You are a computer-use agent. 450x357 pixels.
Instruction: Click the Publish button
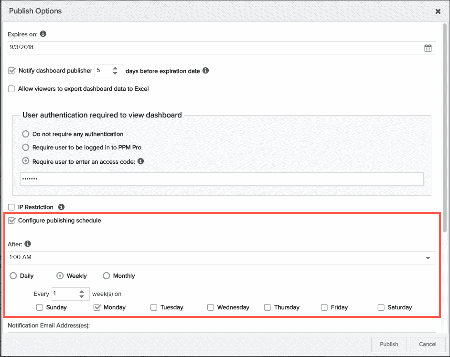point(389,345)
